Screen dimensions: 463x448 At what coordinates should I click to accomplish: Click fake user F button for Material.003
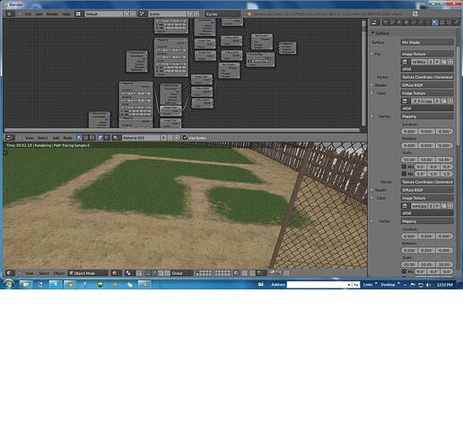click(x=163, y=138)
